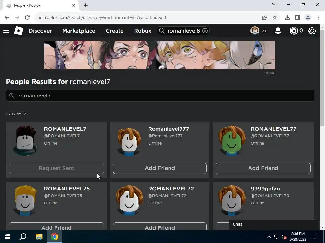Open the settings gear icon
Image resolution: width=325 pixels, height=243 pixels.
tap(312, 31)
